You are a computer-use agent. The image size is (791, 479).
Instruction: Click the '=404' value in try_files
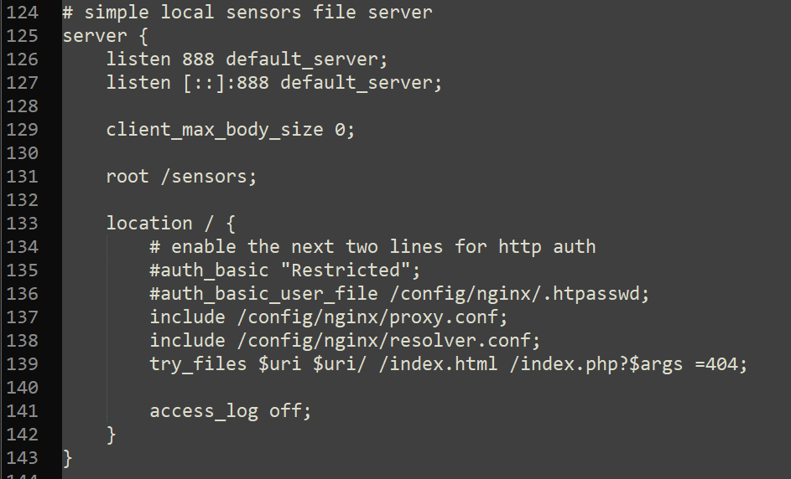716,364
